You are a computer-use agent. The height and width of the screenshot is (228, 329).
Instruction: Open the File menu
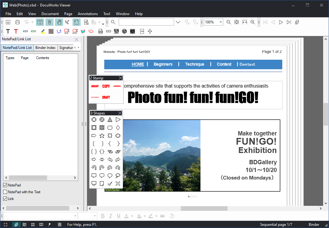pyautogui.click(x=8, y=14)
